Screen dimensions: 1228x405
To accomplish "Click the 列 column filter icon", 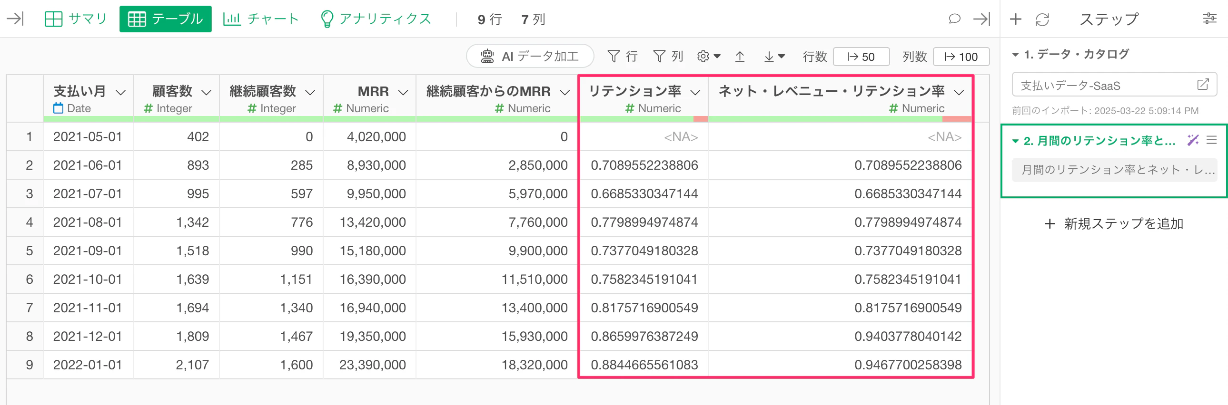I will 668,57.
